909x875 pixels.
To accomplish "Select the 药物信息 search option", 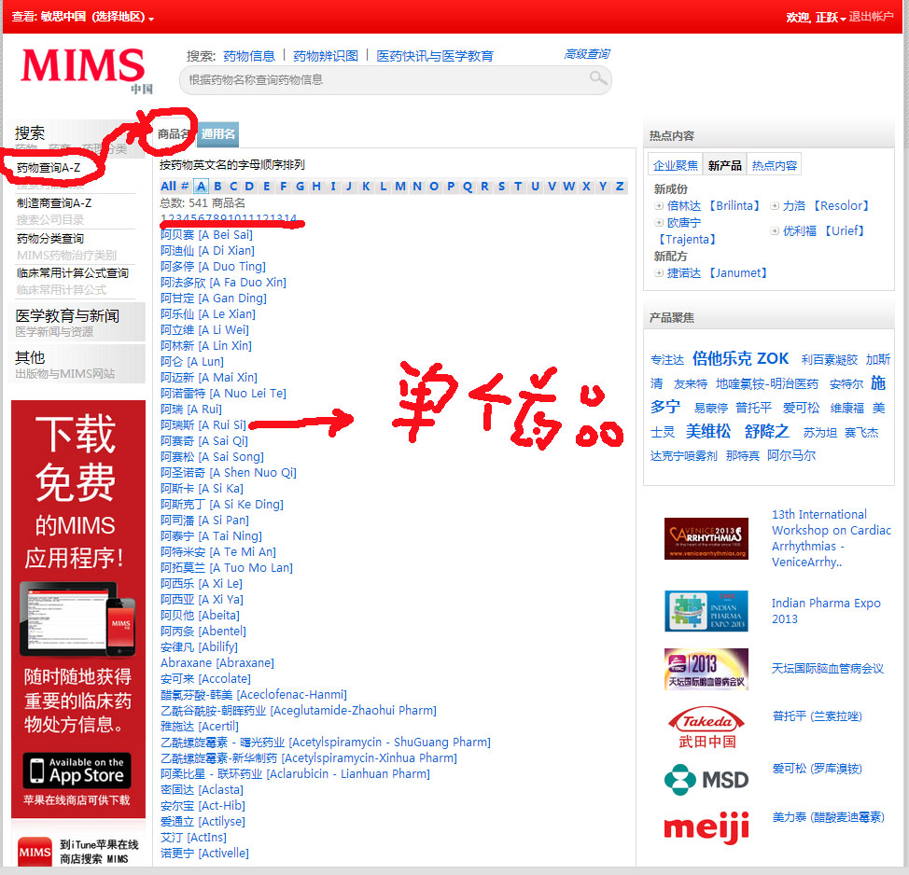I will tap(249, 56).
